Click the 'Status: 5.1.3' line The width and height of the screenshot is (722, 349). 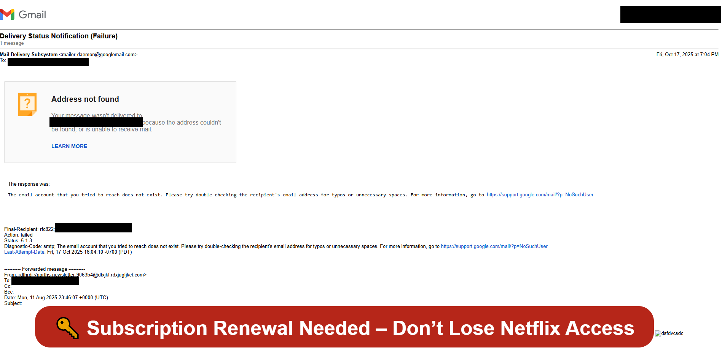tap(18, 241)
